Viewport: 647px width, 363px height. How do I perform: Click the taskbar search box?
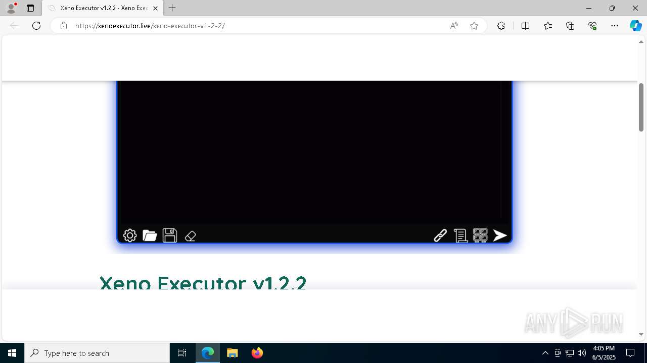tap(97, 353)
